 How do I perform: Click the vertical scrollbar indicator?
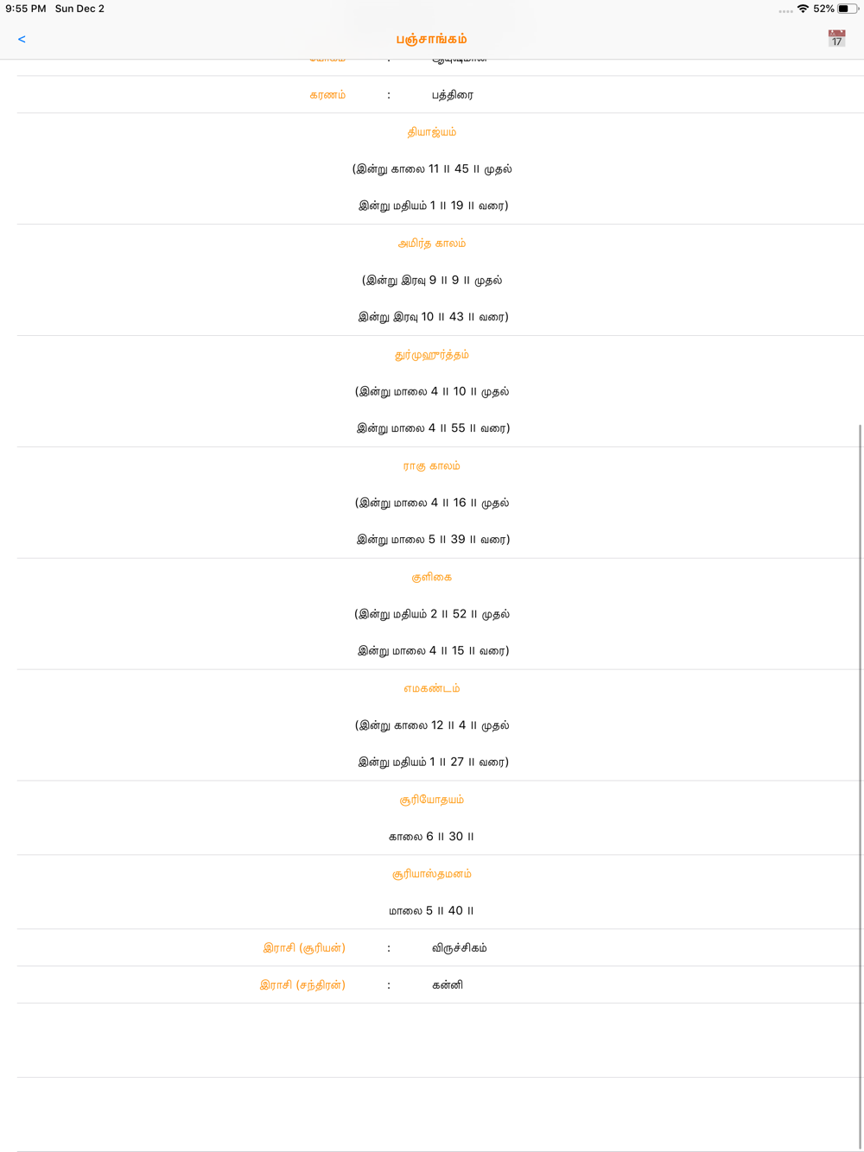pyautogui.click(x=860, y=786)
